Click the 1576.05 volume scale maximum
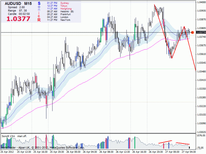This screenshot has height=154, width=206. (x=201, y=136)
